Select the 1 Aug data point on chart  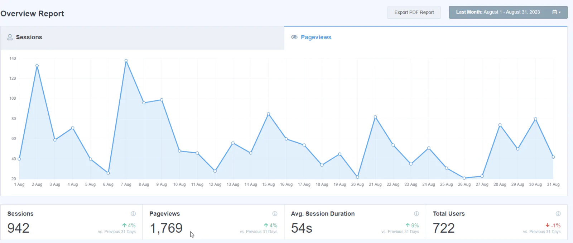[19, 159]
